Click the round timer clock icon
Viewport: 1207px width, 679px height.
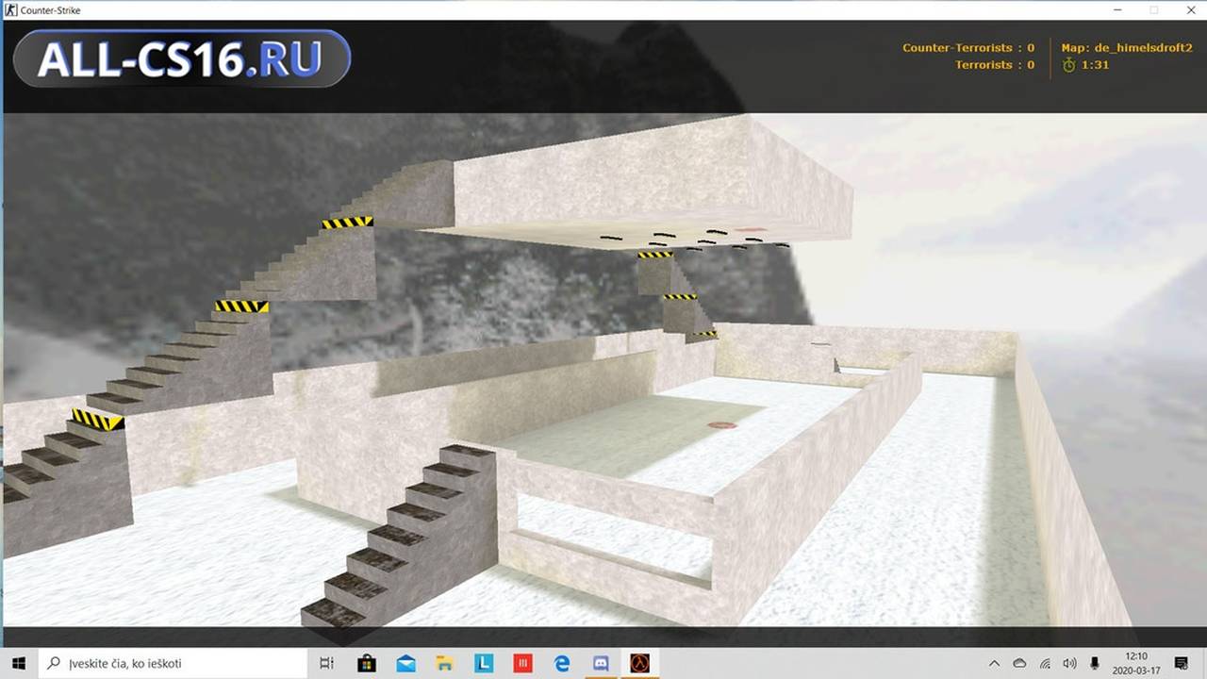[1068, 65]
